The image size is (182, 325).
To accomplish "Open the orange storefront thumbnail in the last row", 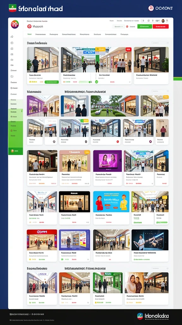I will tap(75, 283).
